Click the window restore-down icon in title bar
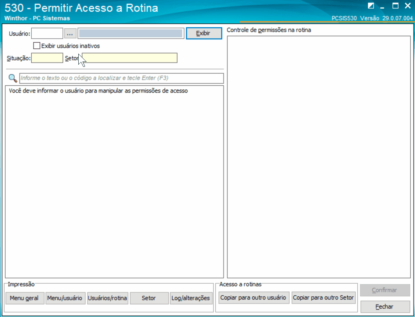 click(x=371, y=6)
